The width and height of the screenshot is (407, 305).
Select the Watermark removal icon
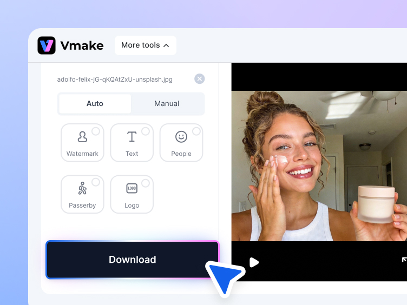pos(82,137)
